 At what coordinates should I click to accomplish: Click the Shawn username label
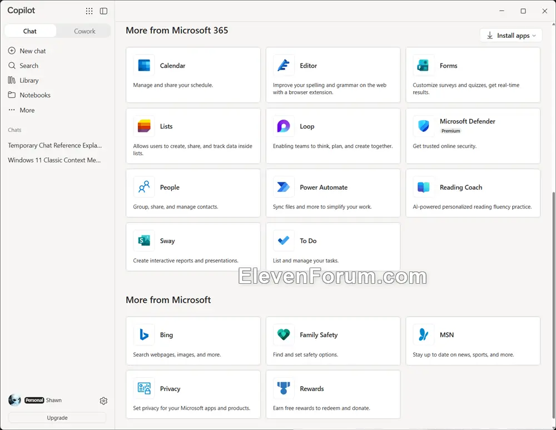coord(54,400)
